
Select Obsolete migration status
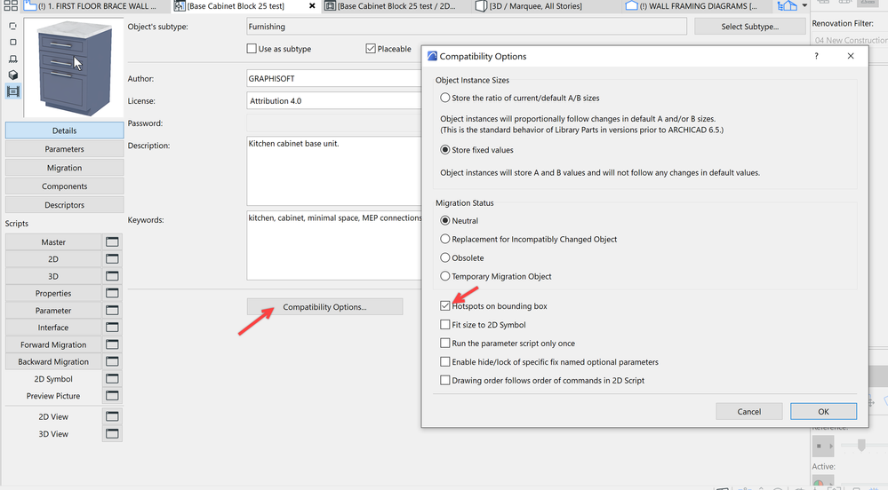[x=445, y=257]
